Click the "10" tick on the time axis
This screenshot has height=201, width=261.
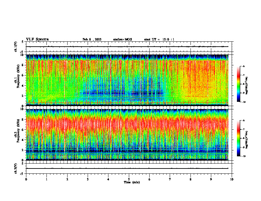[x=232, y=179]
